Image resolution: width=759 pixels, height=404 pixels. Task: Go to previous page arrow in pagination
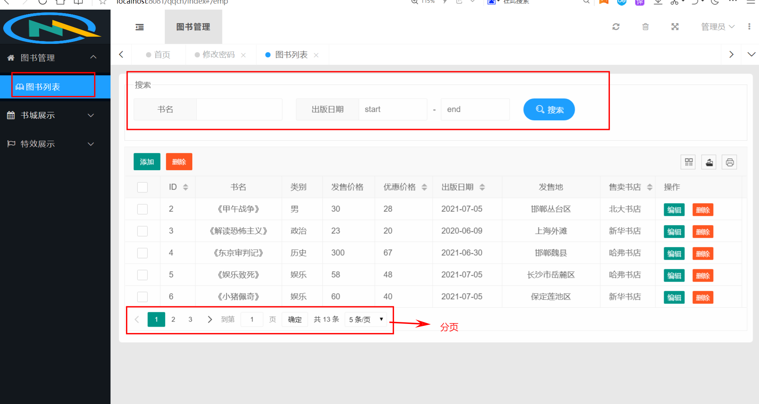point(137,320)
